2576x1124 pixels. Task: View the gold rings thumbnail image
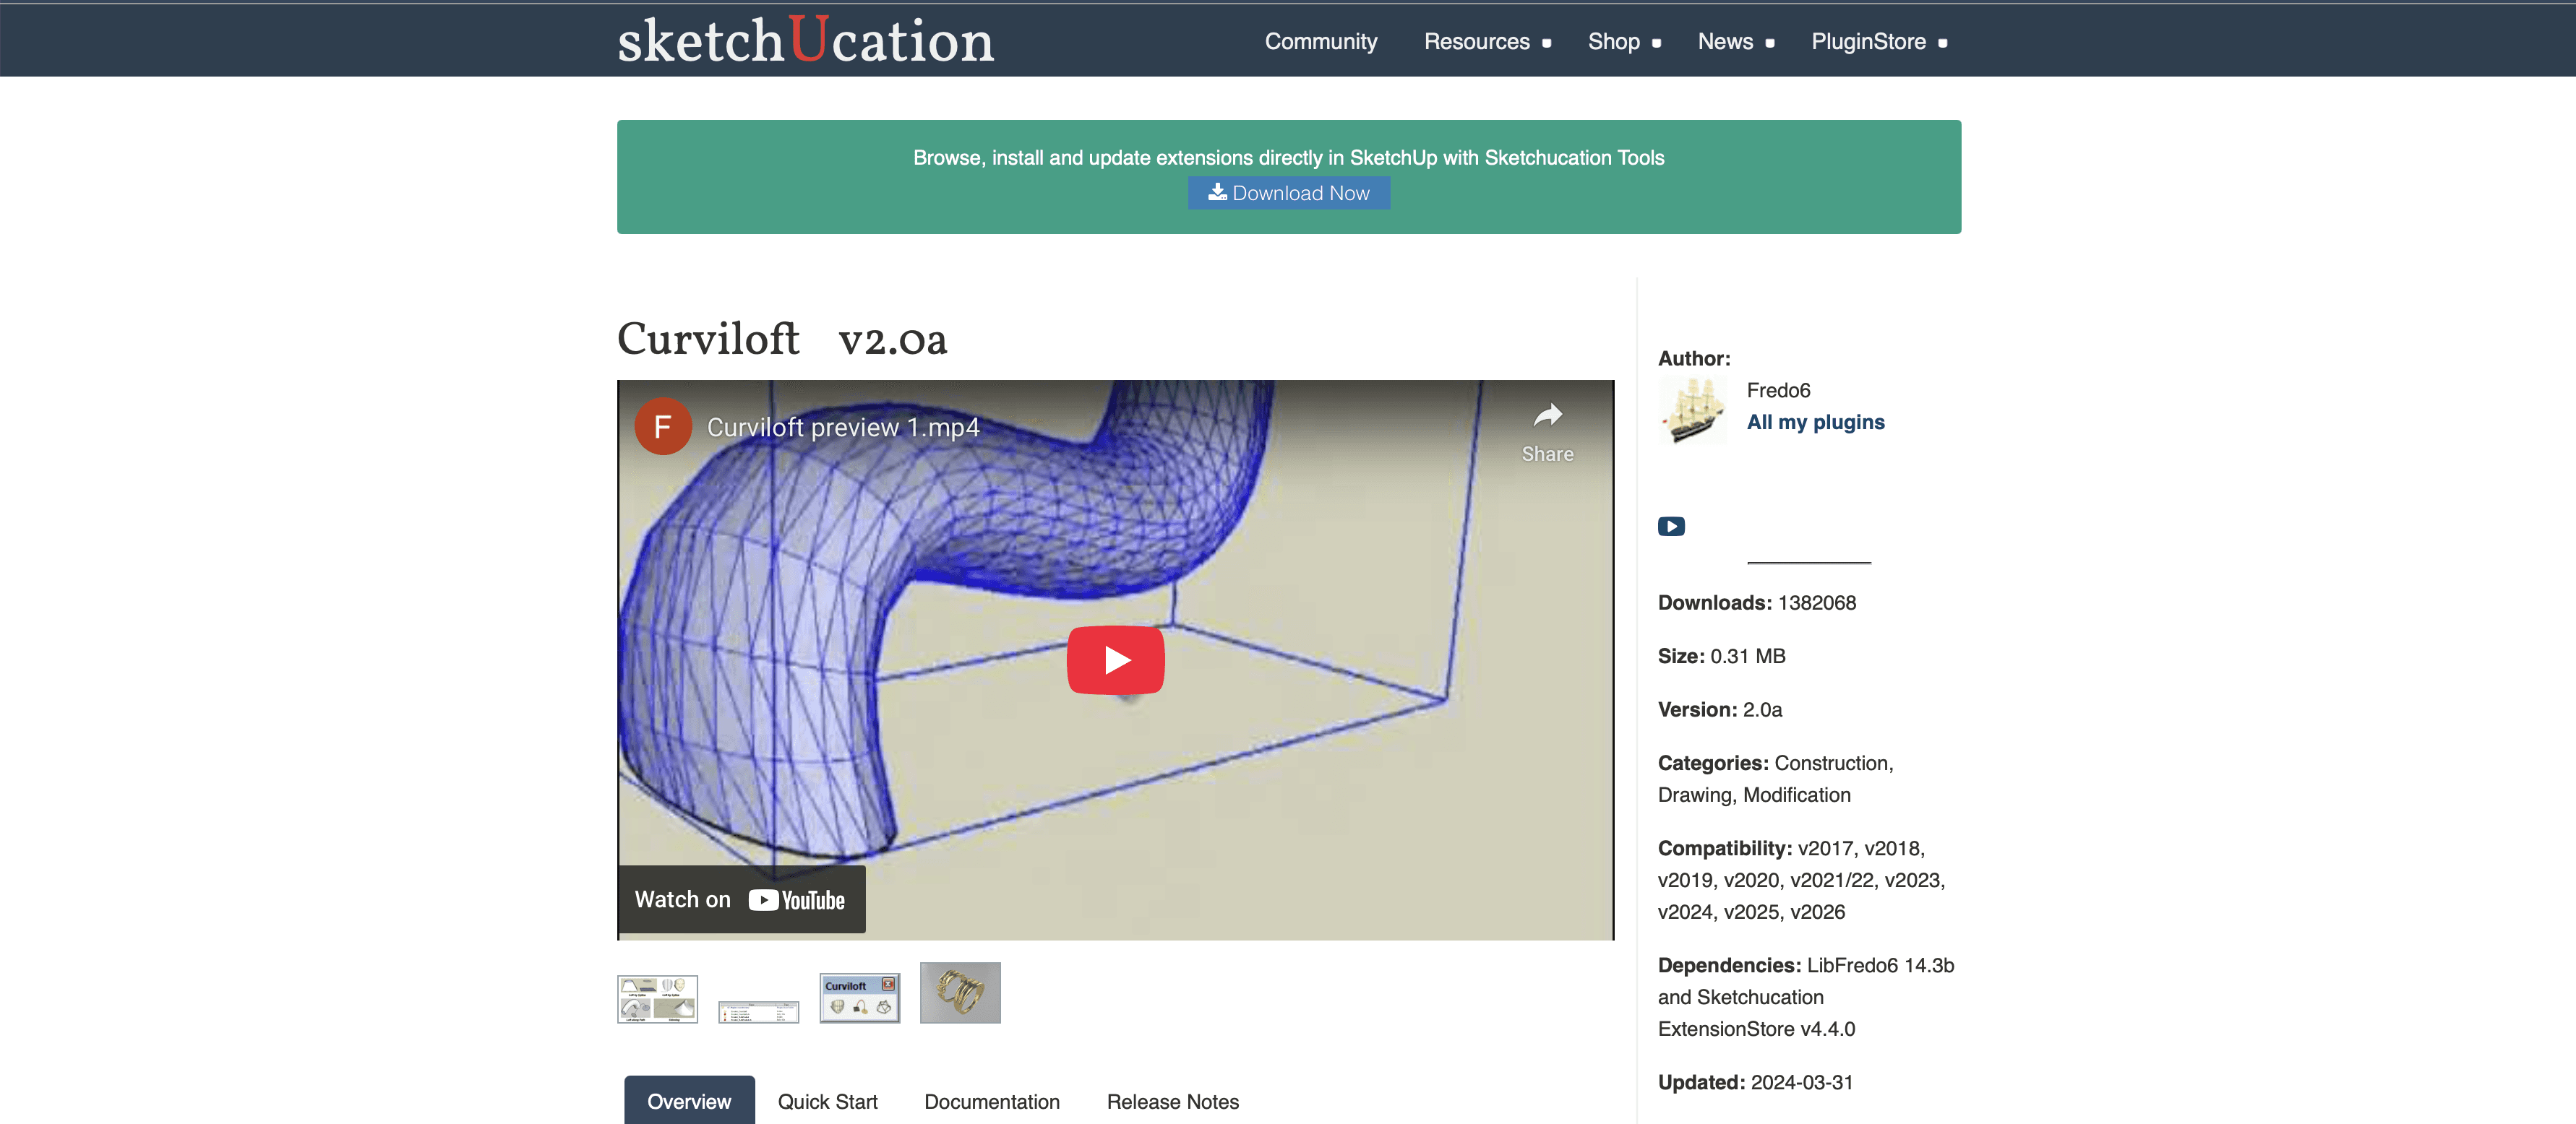pos(959,992)
